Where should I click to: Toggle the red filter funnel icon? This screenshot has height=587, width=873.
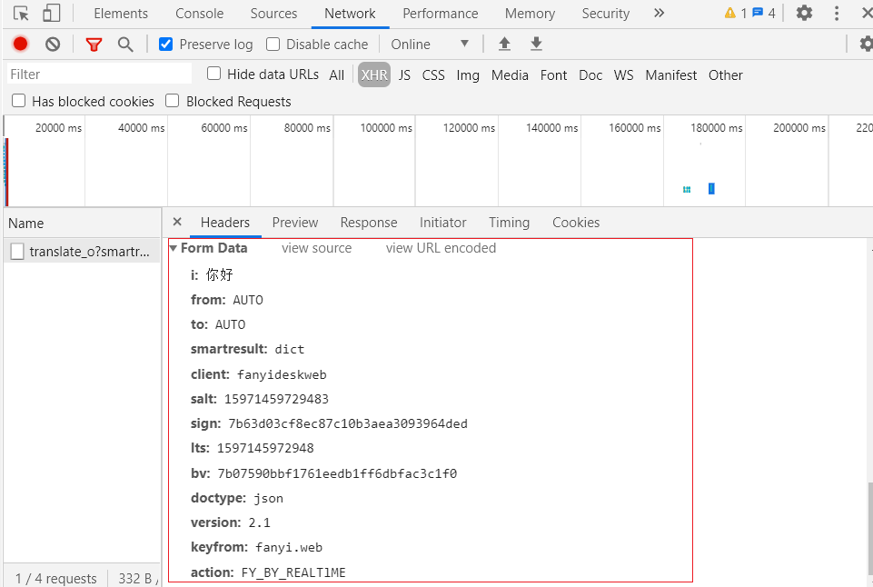pos(94,45)
